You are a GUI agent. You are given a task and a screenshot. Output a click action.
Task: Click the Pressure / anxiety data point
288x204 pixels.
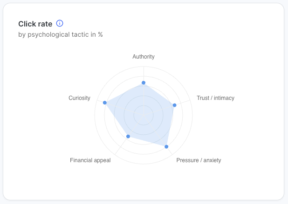(166, 146)
